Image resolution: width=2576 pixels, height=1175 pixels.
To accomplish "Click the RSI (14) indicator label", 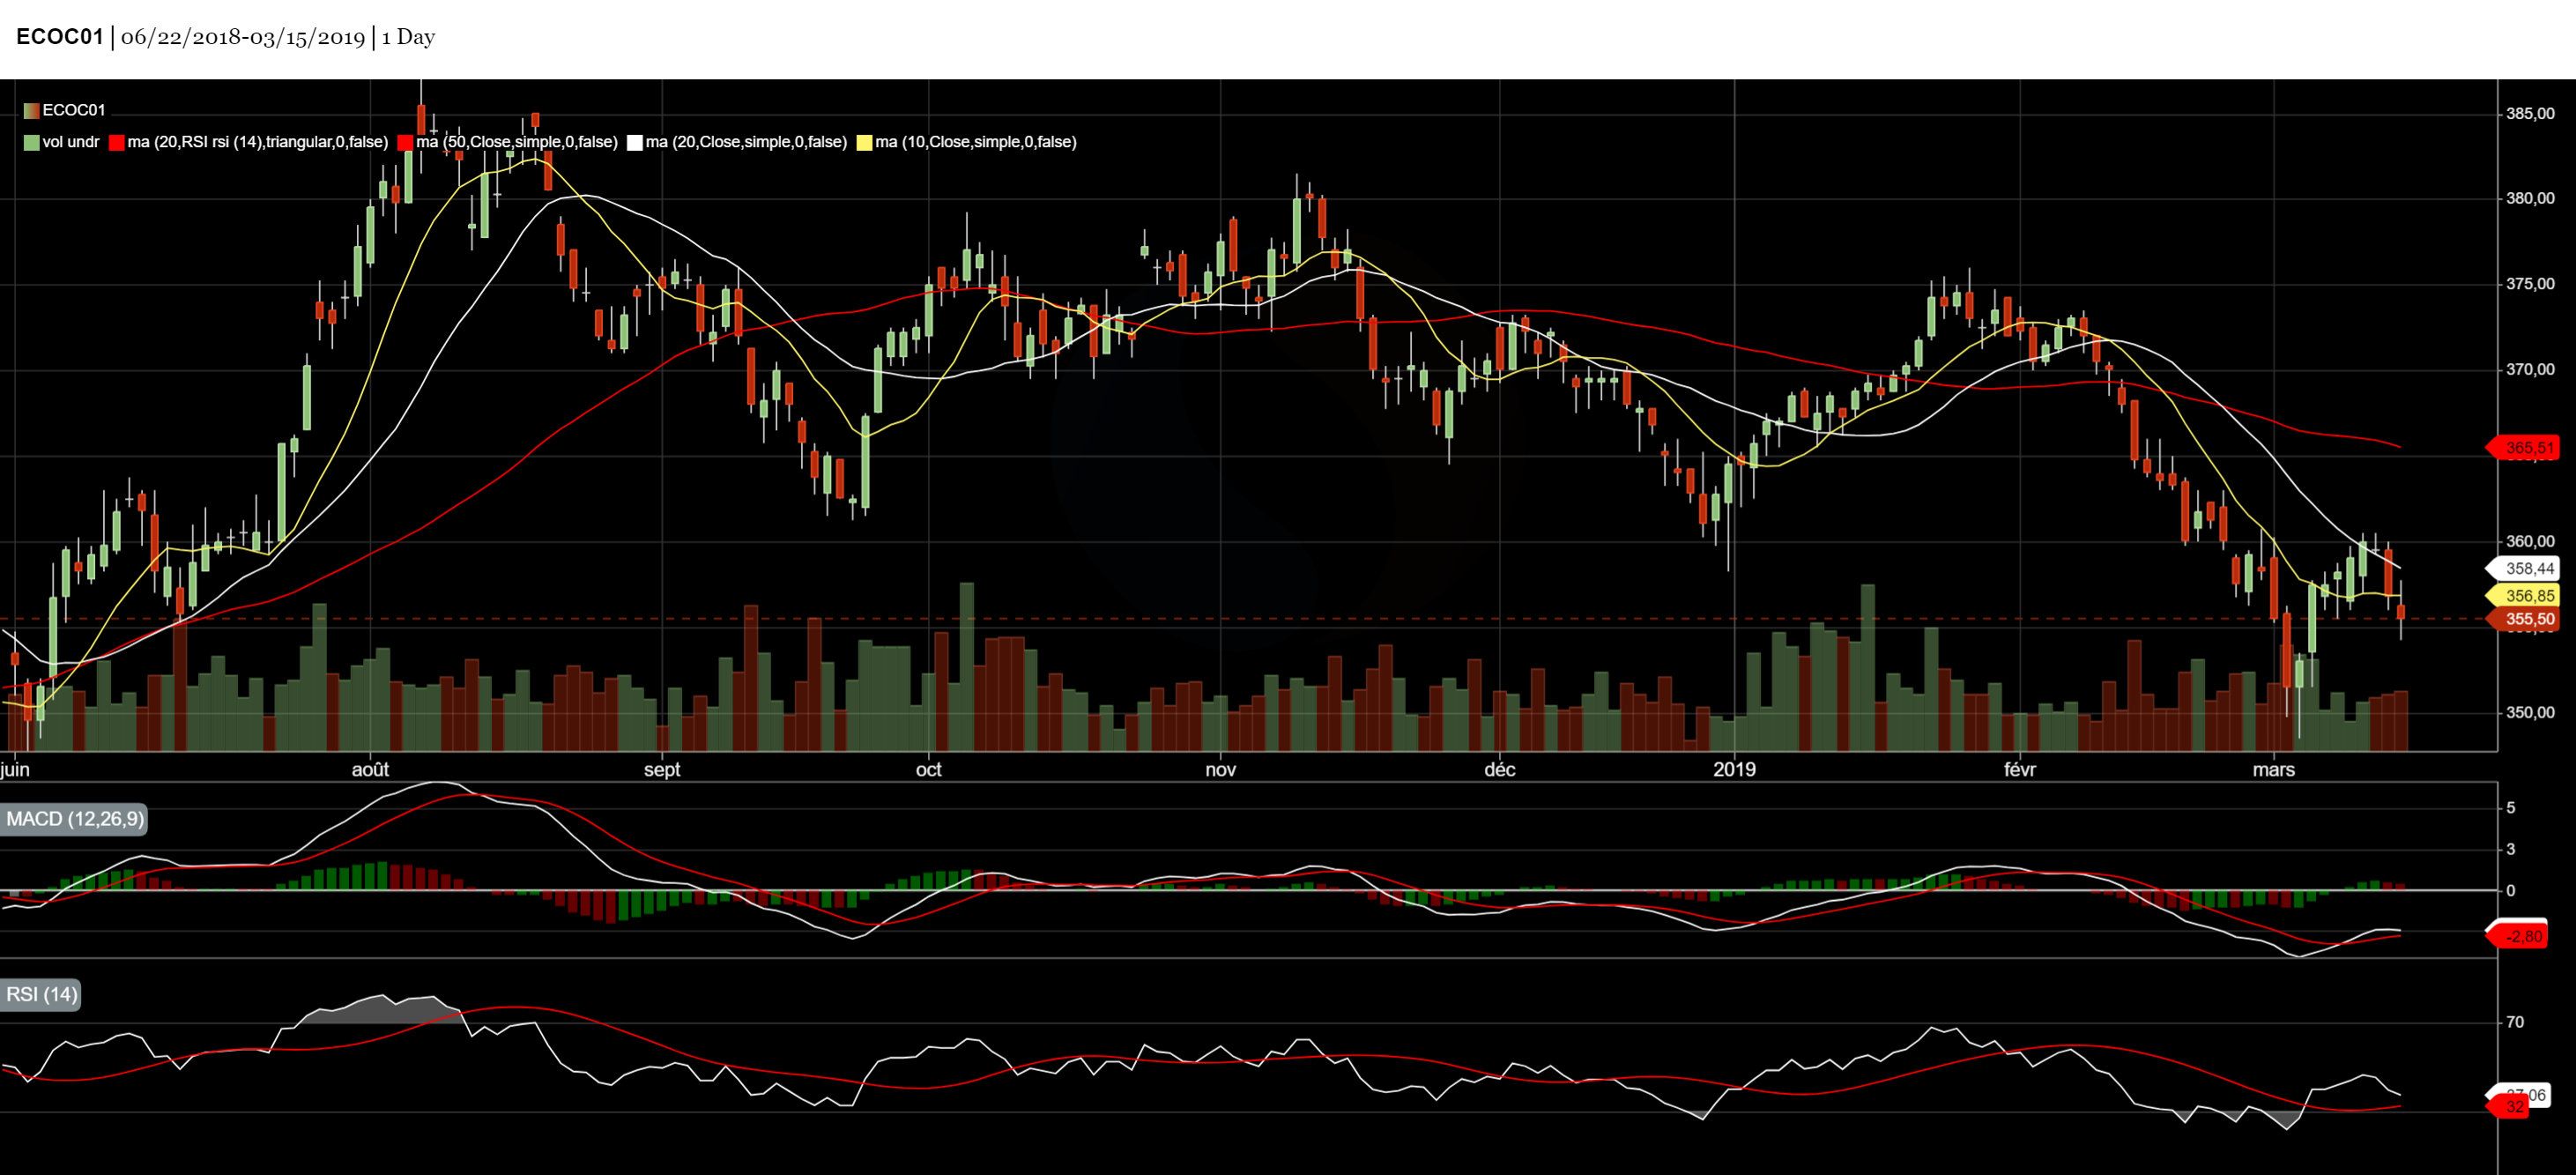I will pos(40,994).
